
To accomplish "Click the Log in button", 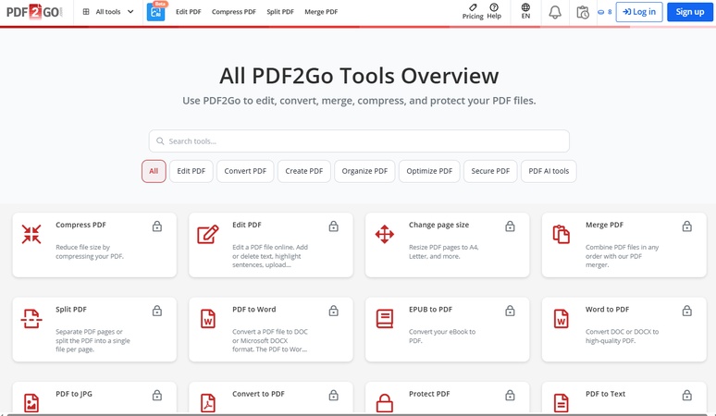I will [639, 12].
